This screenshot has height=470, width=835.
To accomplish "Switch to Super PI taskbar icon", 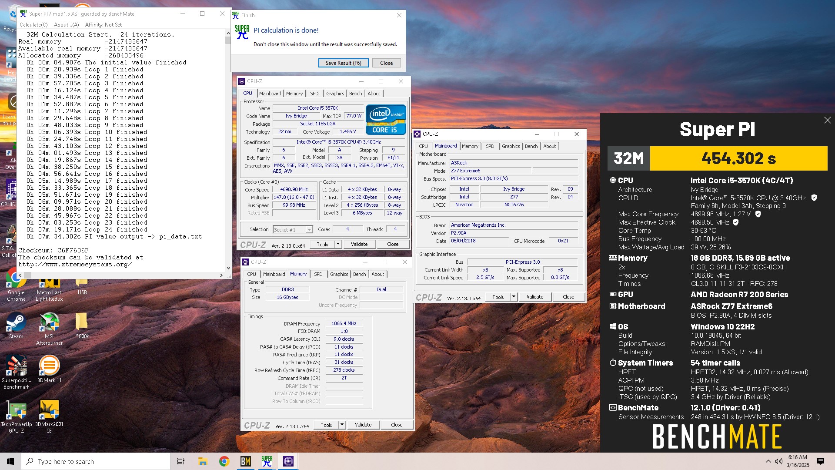I will (x=267, y=461).
